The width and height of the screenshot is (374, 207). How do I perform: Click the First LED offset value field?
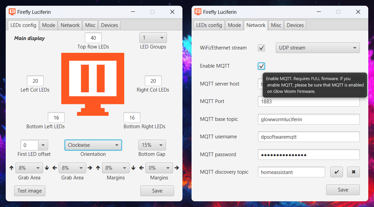[x=30, y=145]
